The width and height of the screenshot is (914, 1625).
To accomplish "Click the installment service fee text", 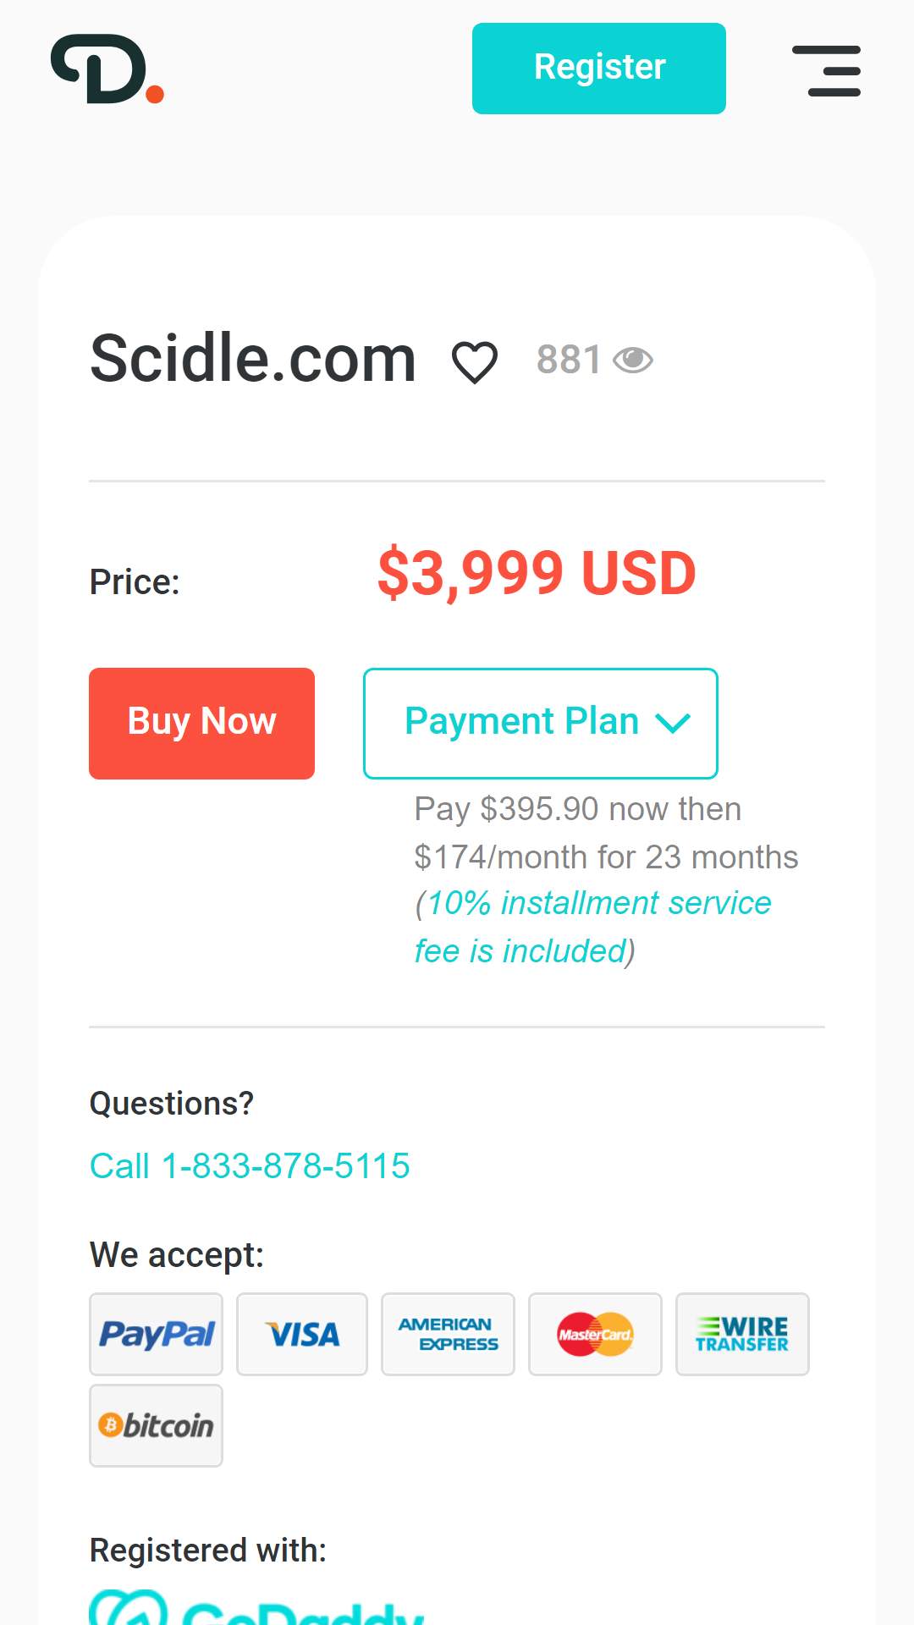I will [592, 928].
